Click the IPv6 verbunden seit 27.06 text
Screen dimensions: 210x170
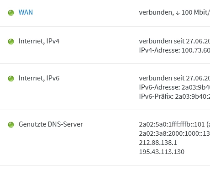174,78
